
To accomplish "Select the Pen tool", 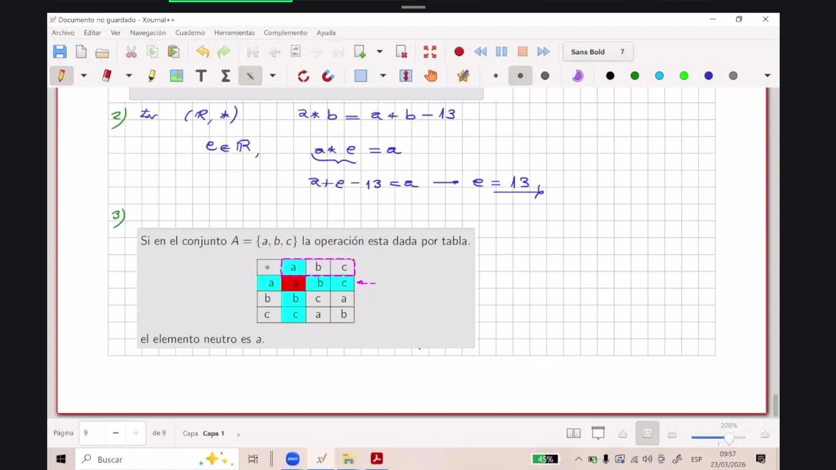I will click(x=61, y=76).
